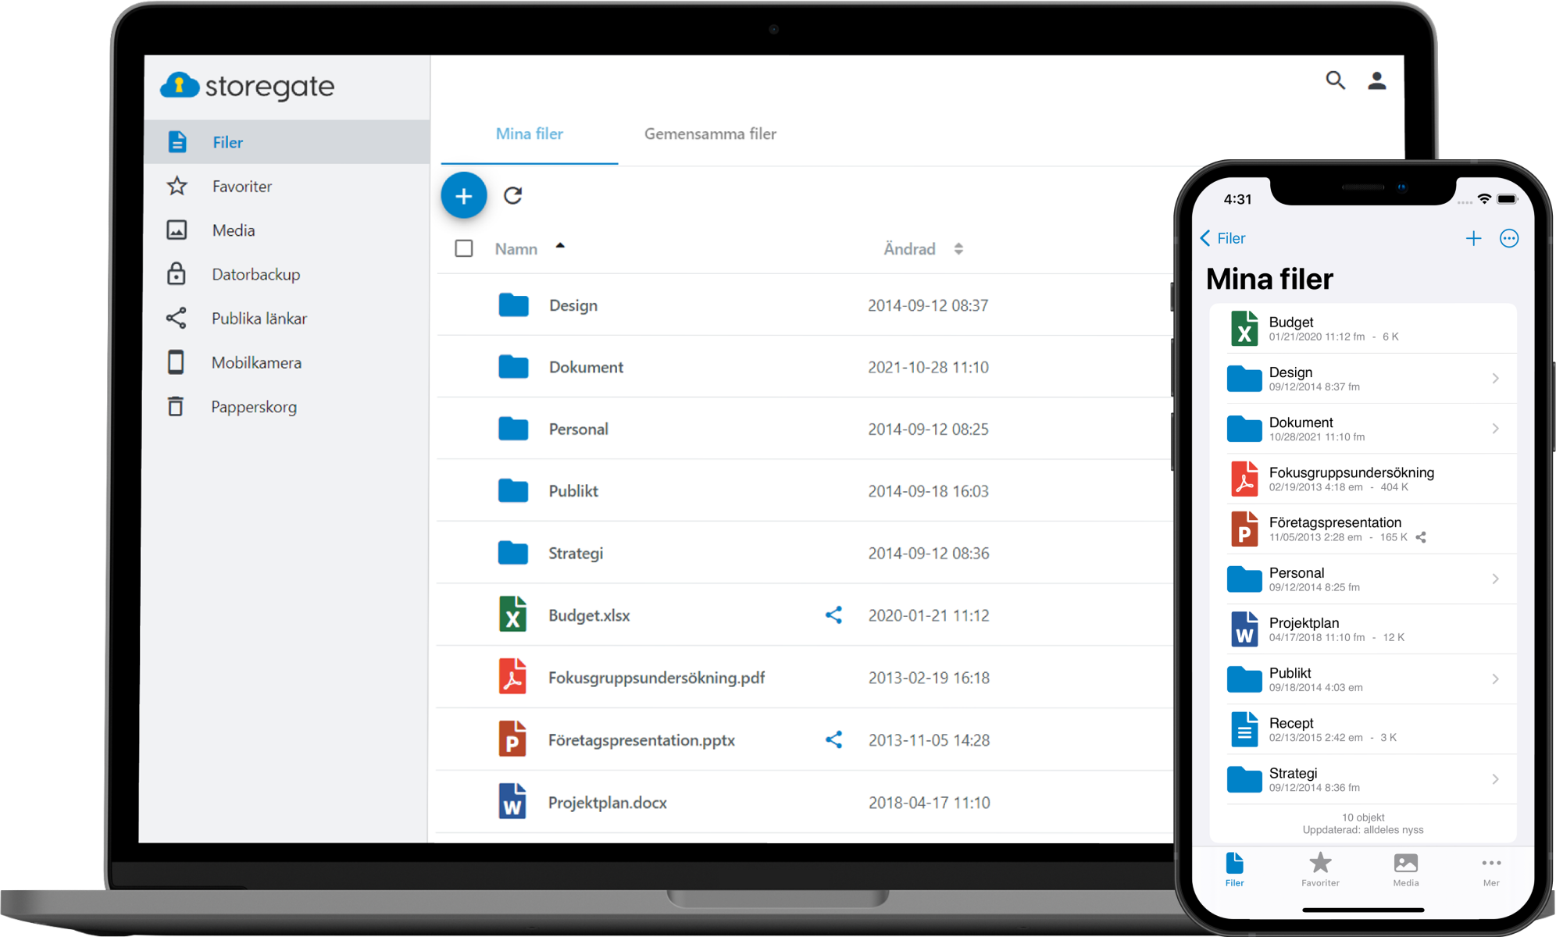This screenshot has width=1556, height=937.
Task: Click the trash icon beside Papperskorg
Action: (x=176, y=406)
